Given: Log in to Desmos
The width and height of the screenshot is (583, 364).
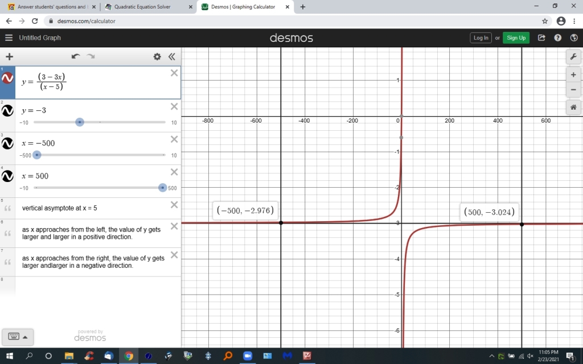Looking at the screenshot, I should point(481,38).
